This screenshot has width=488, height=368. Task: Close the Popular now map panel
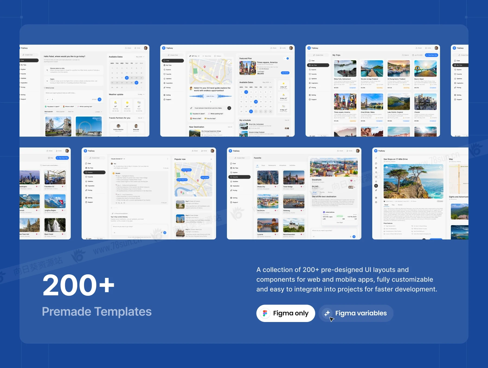point(211,159)
